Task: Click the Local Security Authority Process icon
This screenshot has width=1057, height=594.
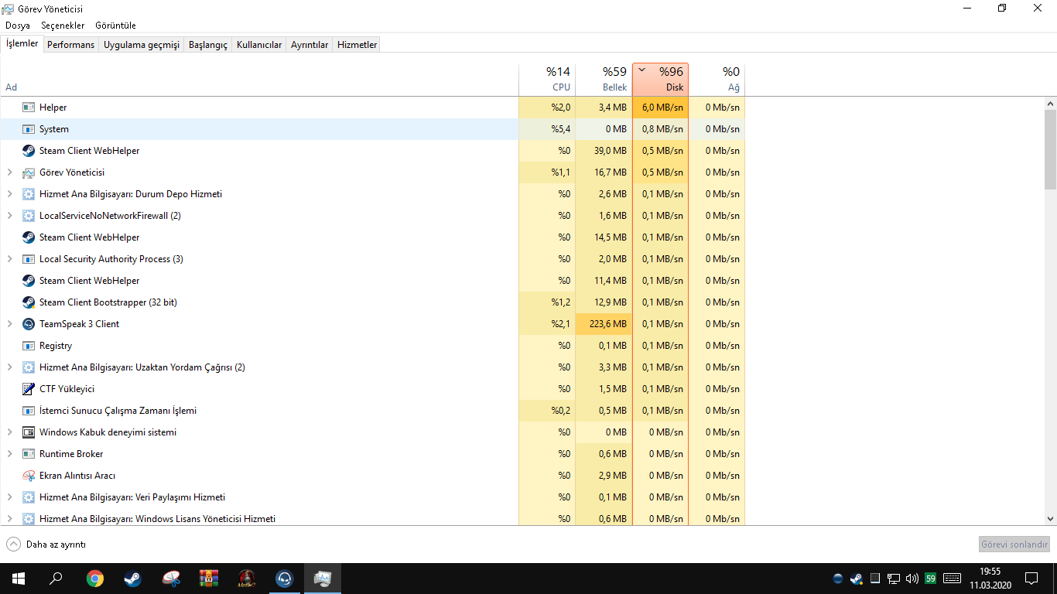Action: [x=29, y=259]
